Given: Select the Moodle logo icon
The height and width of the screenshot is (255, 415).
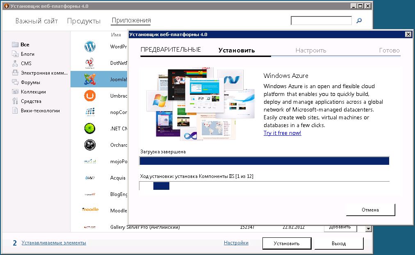Looking at the screenshot, I should click(x=90, y=209).
